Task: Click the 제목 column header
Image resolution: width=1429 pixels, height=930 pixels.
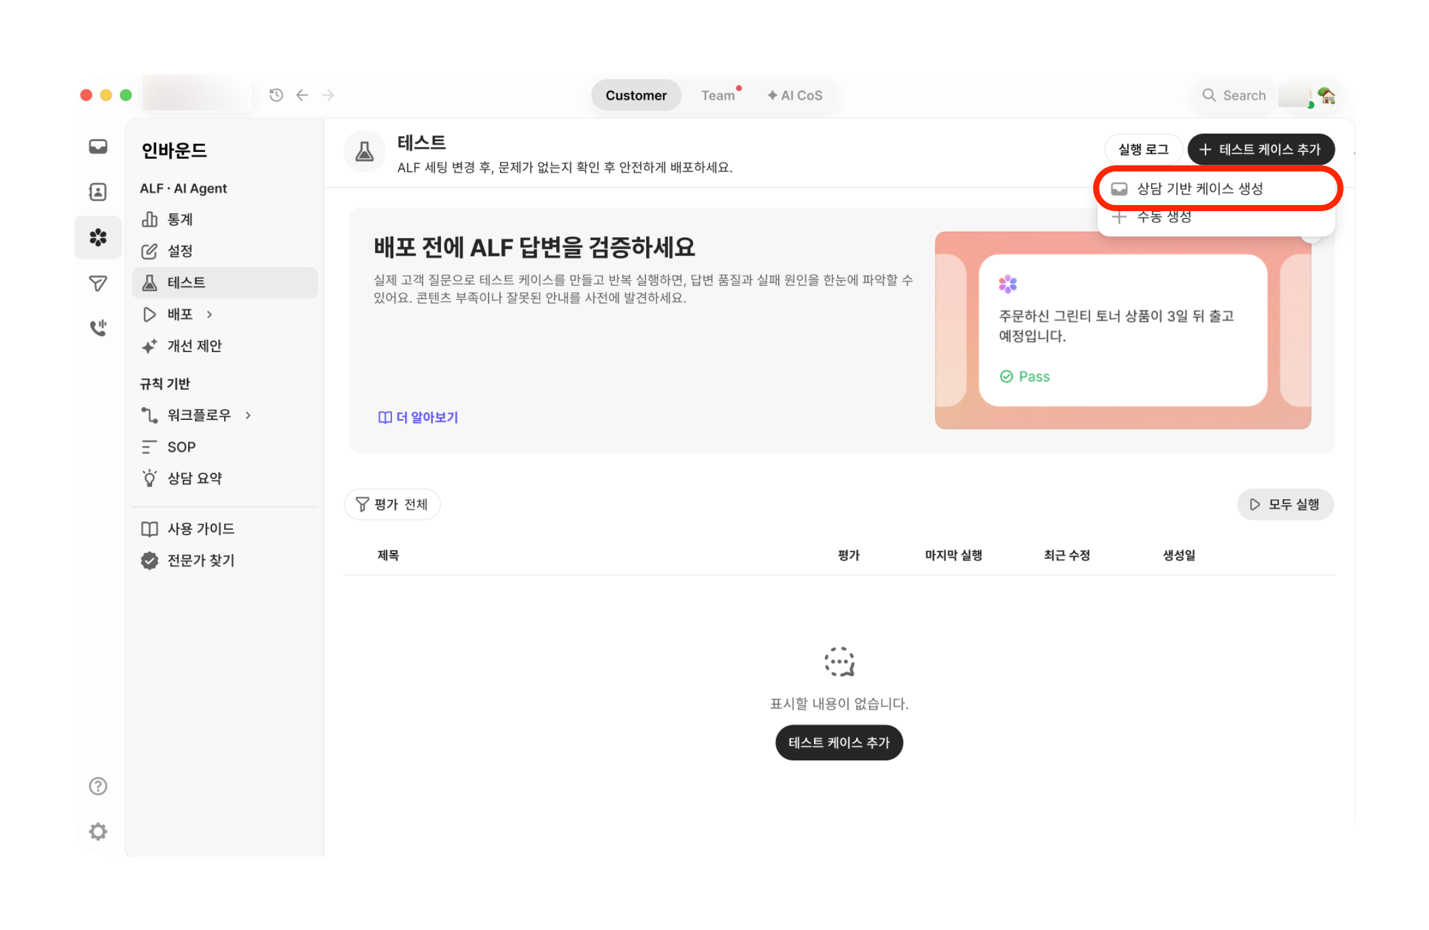Action: tap(388, 555)
